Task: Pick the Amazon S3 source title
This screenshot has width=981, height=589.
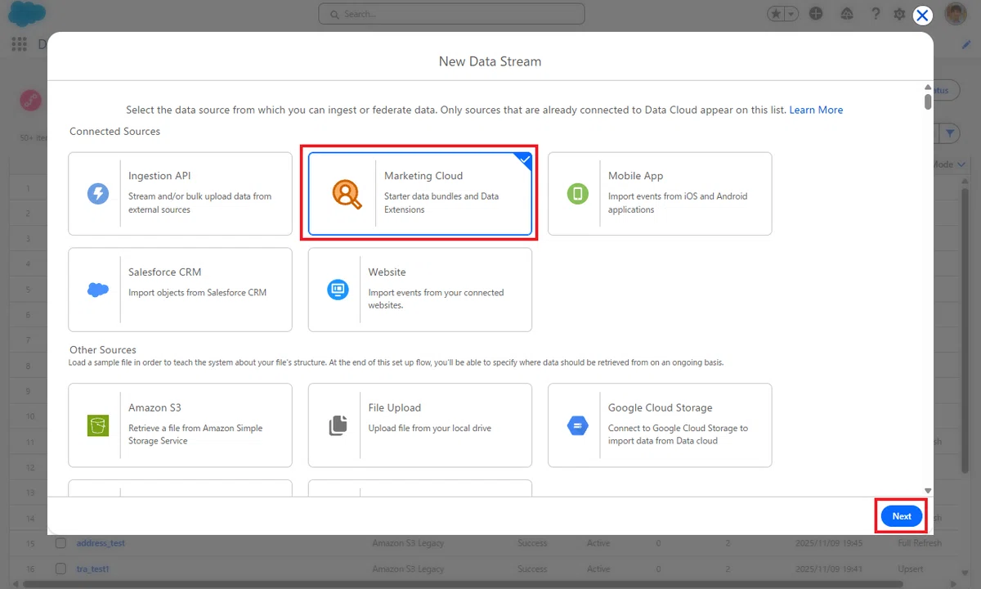Action: coord(155,407)
